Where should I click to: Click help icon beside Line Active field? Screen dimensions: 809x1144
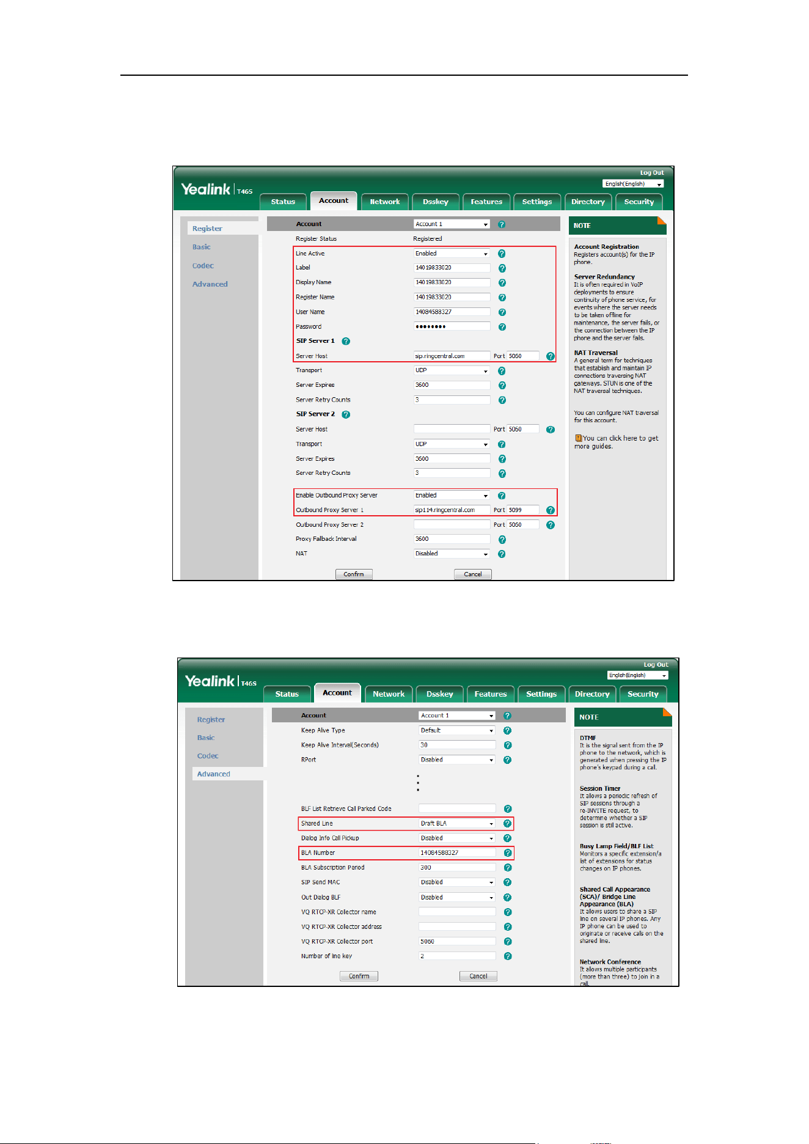[x=502, y=254]
